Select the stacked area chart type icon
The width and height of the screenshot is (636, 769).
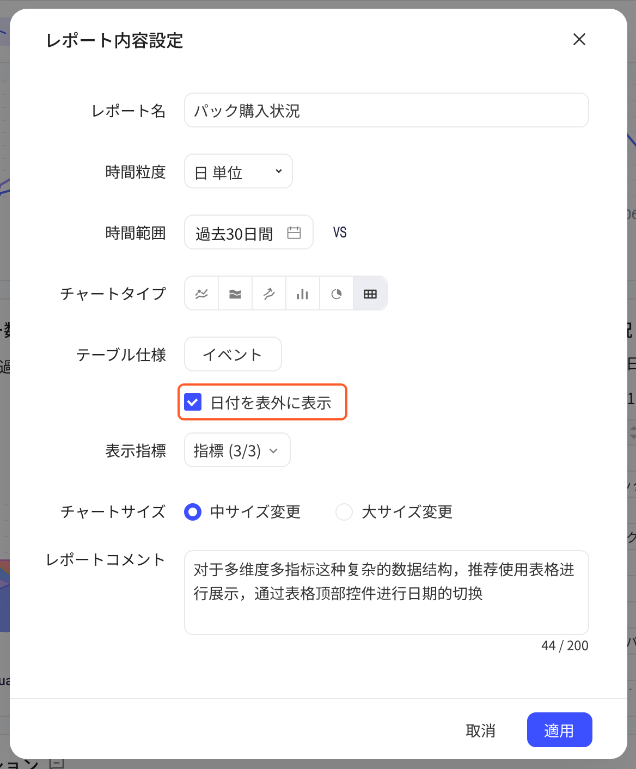point(235,294)
